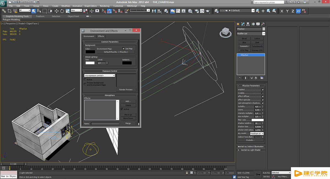Click the Mirror tool icon
Screen dimensions: 330x179
pos(154,11)
